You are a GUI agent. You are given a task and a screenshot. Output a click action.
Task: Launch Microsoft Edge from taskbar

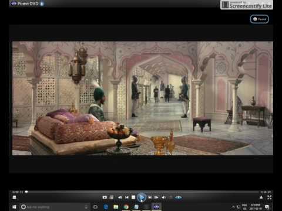point(106,207)
